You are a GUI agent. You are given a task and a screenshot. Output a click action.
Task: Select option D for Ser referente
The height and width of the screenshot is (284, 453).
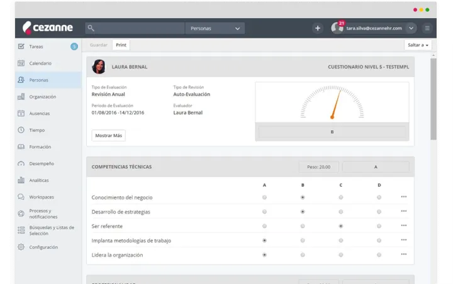[379, 226]
